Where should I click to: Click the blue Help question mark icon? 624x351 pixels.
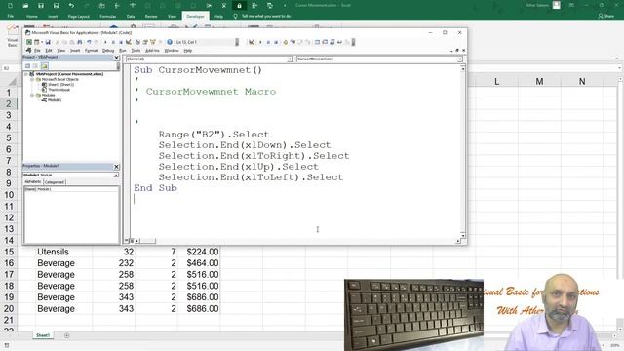(170, 42)
